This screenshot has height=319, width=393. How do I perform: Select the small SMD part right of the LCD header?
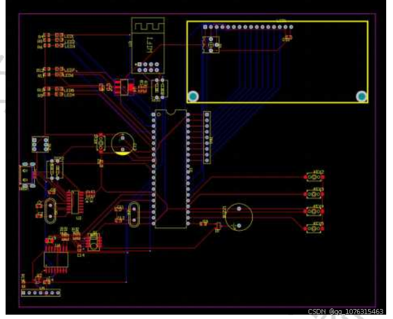tap(287, 38)
